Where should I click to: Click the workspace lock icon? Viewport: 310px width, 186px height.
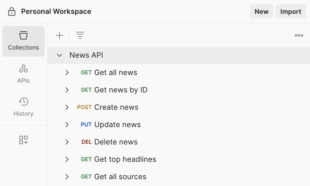(11, 11)
